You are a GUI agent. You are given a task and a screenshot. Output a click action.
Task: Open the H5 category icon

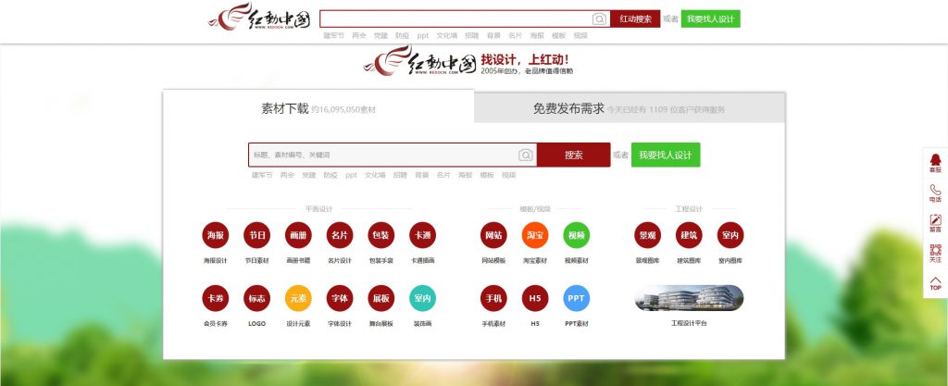point(535,298)
